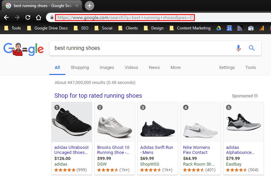Click the ShopWSS seller name

(150, 164)
